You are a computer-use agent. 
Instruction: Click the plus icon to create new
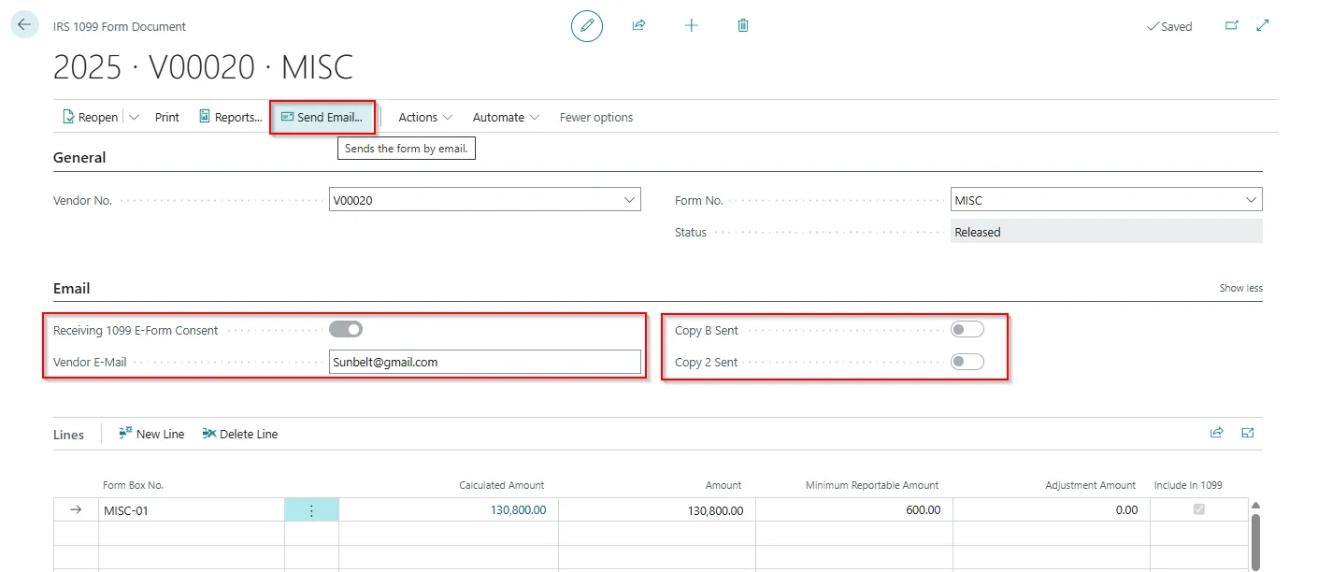(x=692, y=26)
